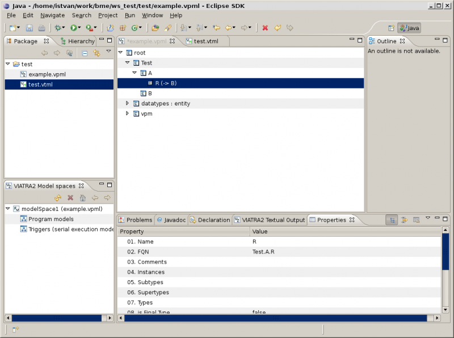Click the Run External Tools icon

click(90, 28)
